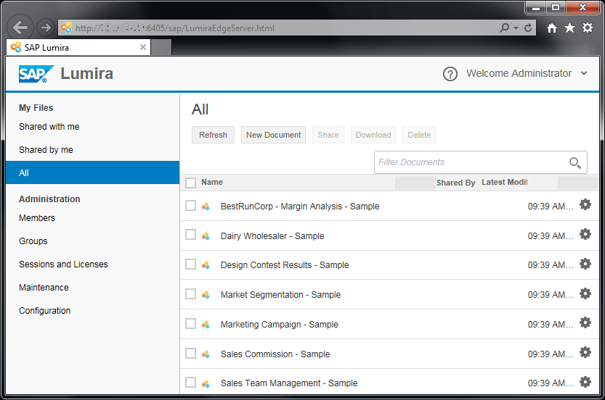
Task: Toggle the select-all checkbox in Name header
Action: click(190, 183)
